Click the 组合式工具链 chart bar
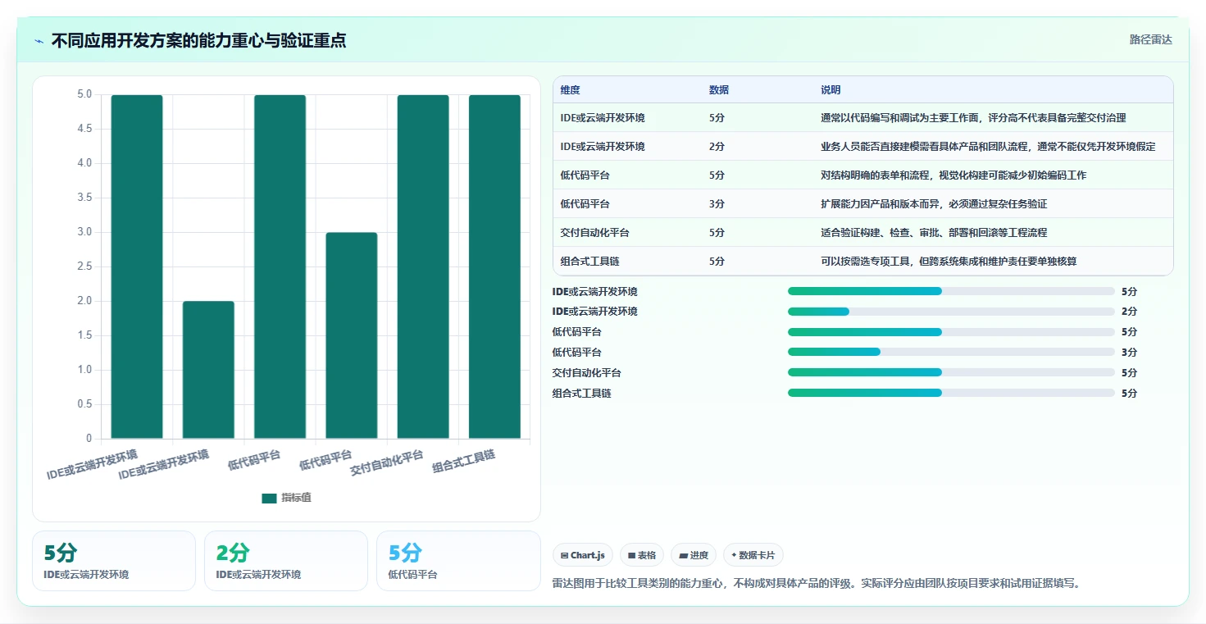1206x624 pixels. [x=494, y=266]
